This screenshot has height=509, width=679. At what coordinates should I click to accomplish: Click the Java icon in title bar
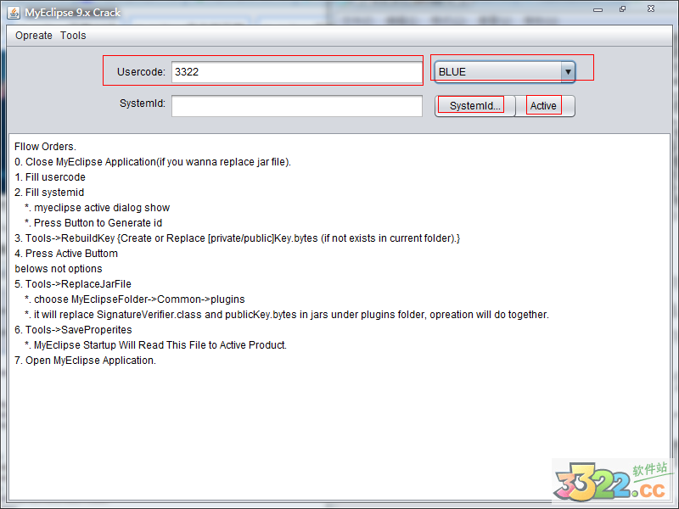click(14, 13)
